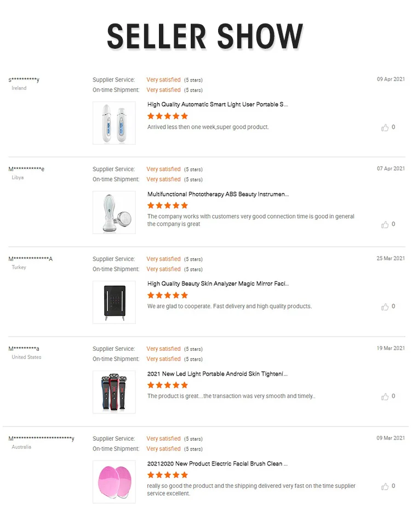Select reviewer name s**********y from Ireland
Image resolution: width=411 pixels, height=523 pixels.
(24, 80)
